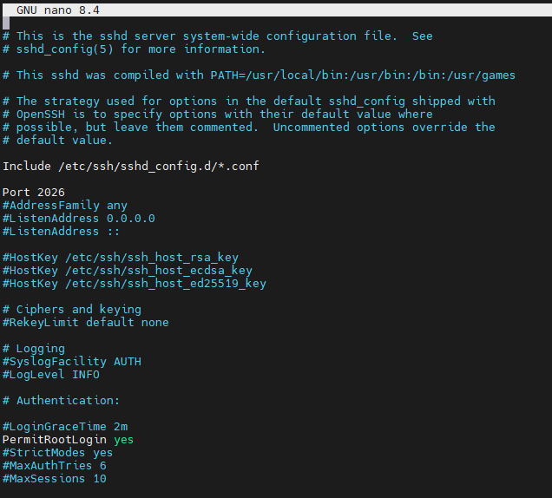Click the '#MaxAuthTries 6' line
Viewport: 552px width, 498px height.
click(54, 466)
